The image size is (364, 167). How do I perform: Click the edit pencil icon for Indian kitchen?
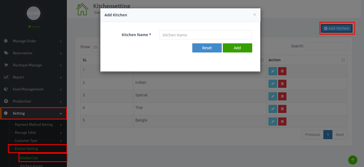click(273, 84)
